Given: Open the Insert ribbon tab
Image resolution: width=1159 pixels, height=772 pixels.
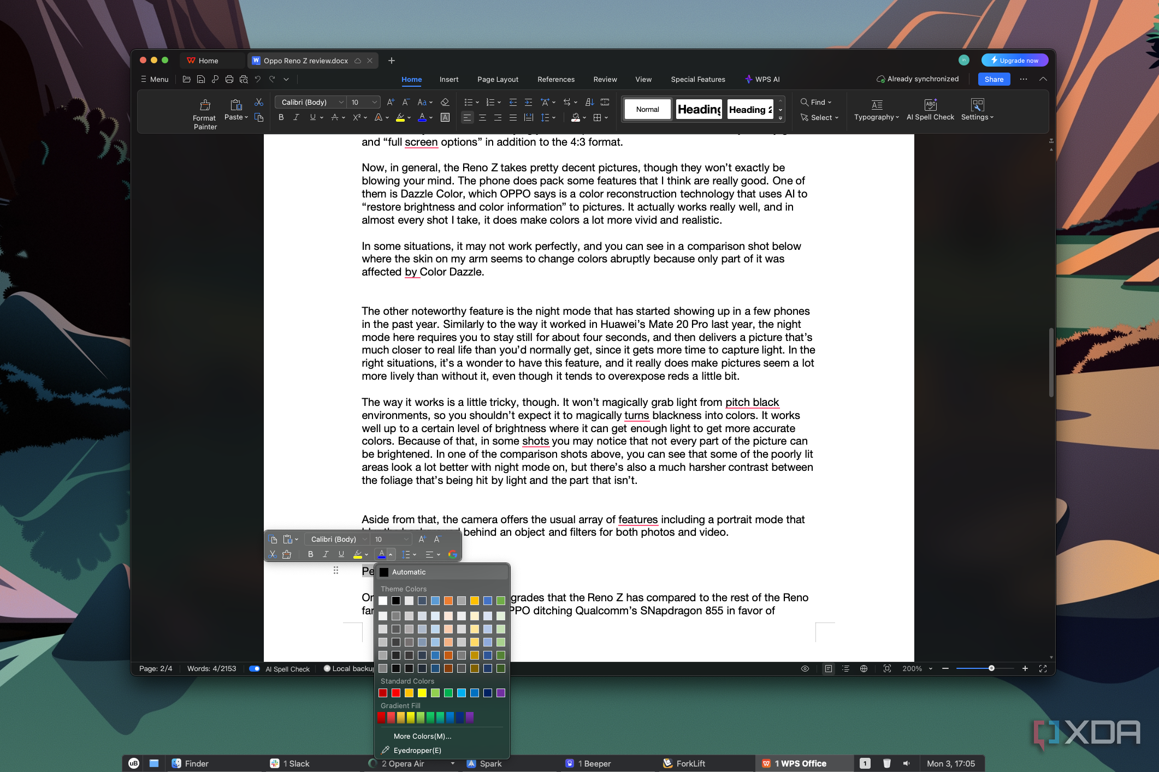Looking at the screenshot, I should (x=449, y=79).
